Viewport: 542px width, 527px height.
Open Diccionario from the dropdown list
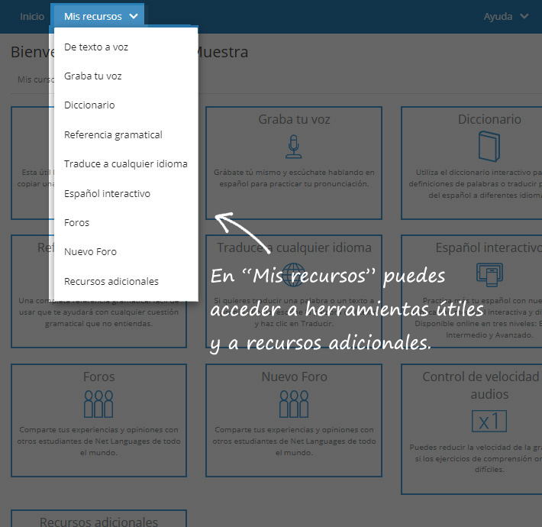click(89, 105)
